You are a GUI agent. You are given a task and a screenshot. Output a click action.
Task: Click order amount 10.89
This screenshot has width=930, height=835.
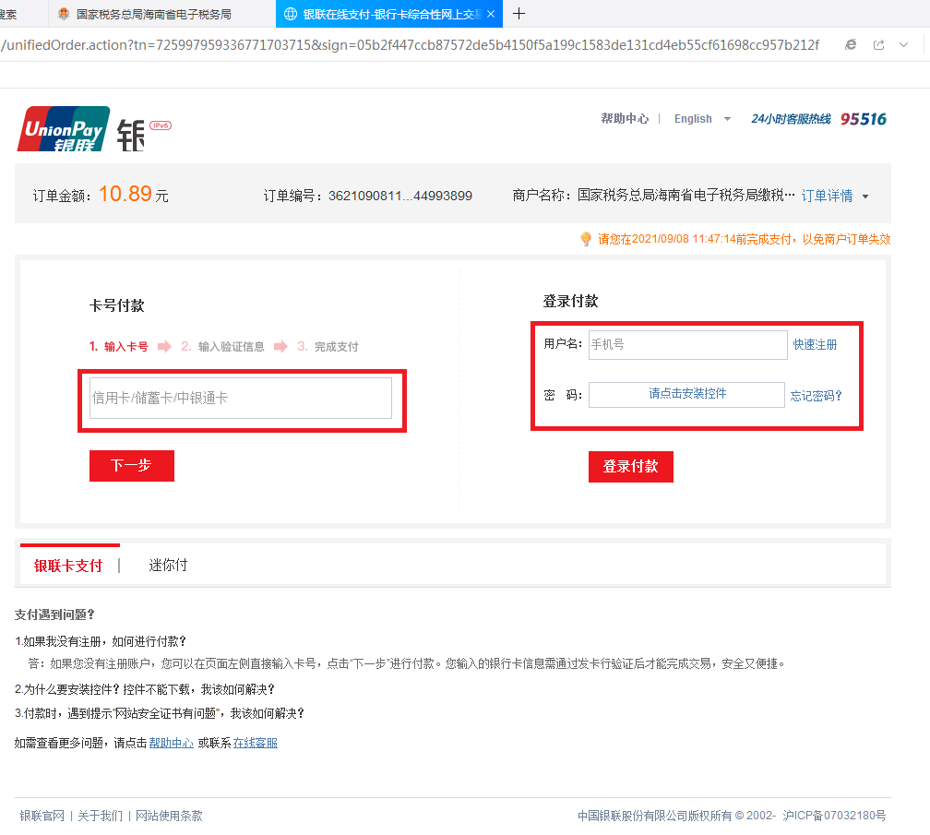click(x=125, y=194)
